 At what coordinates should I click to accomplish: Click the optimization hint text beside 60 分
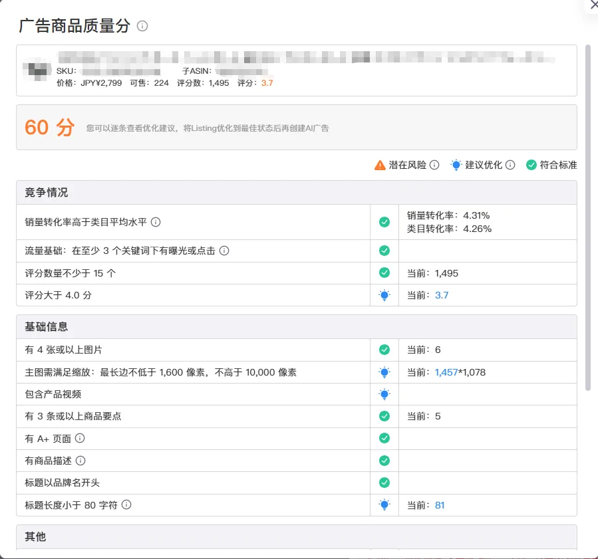click(x=207, y=128)
